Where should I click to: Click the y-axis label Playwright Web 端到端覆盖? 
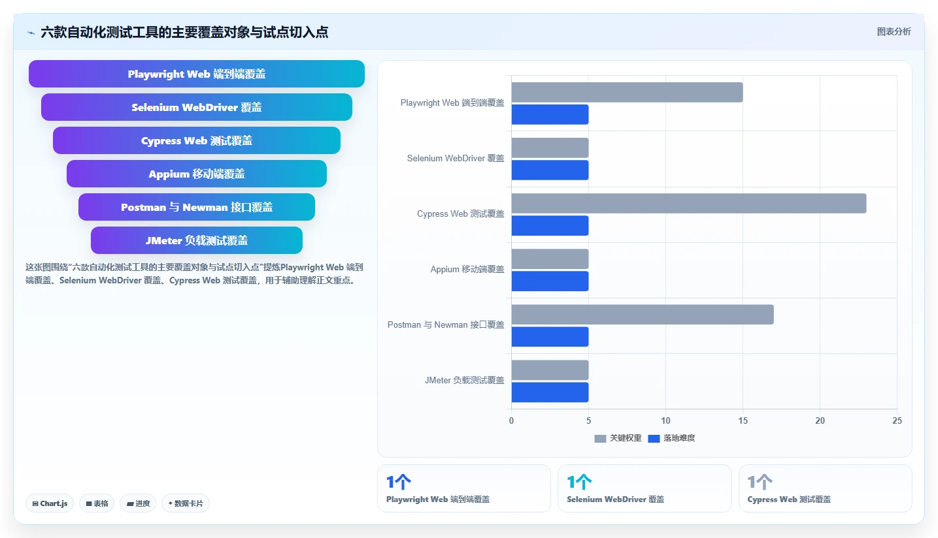tap(452, 103)
